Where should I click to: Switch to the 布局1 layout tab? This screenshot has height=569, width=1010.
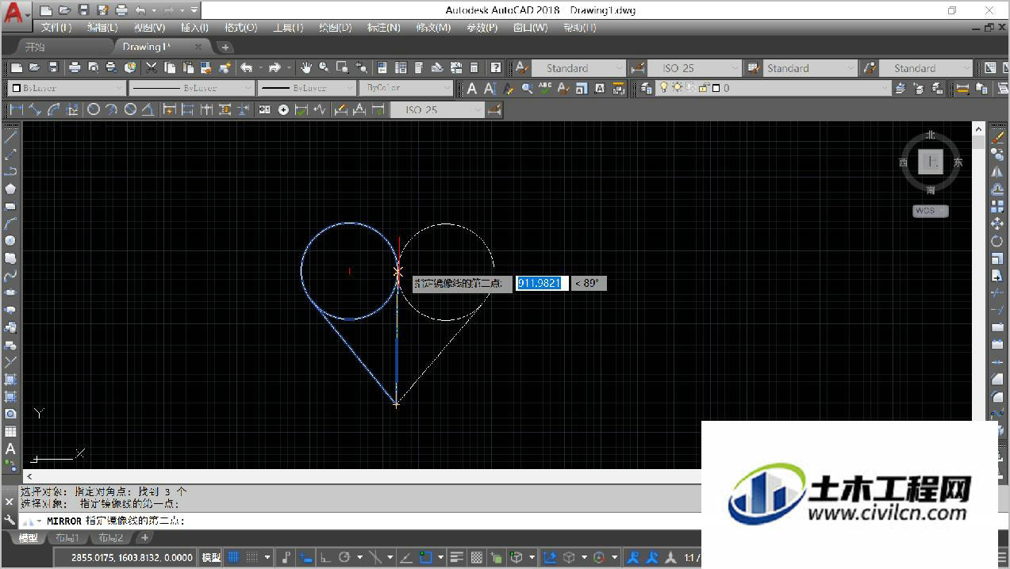67,538
